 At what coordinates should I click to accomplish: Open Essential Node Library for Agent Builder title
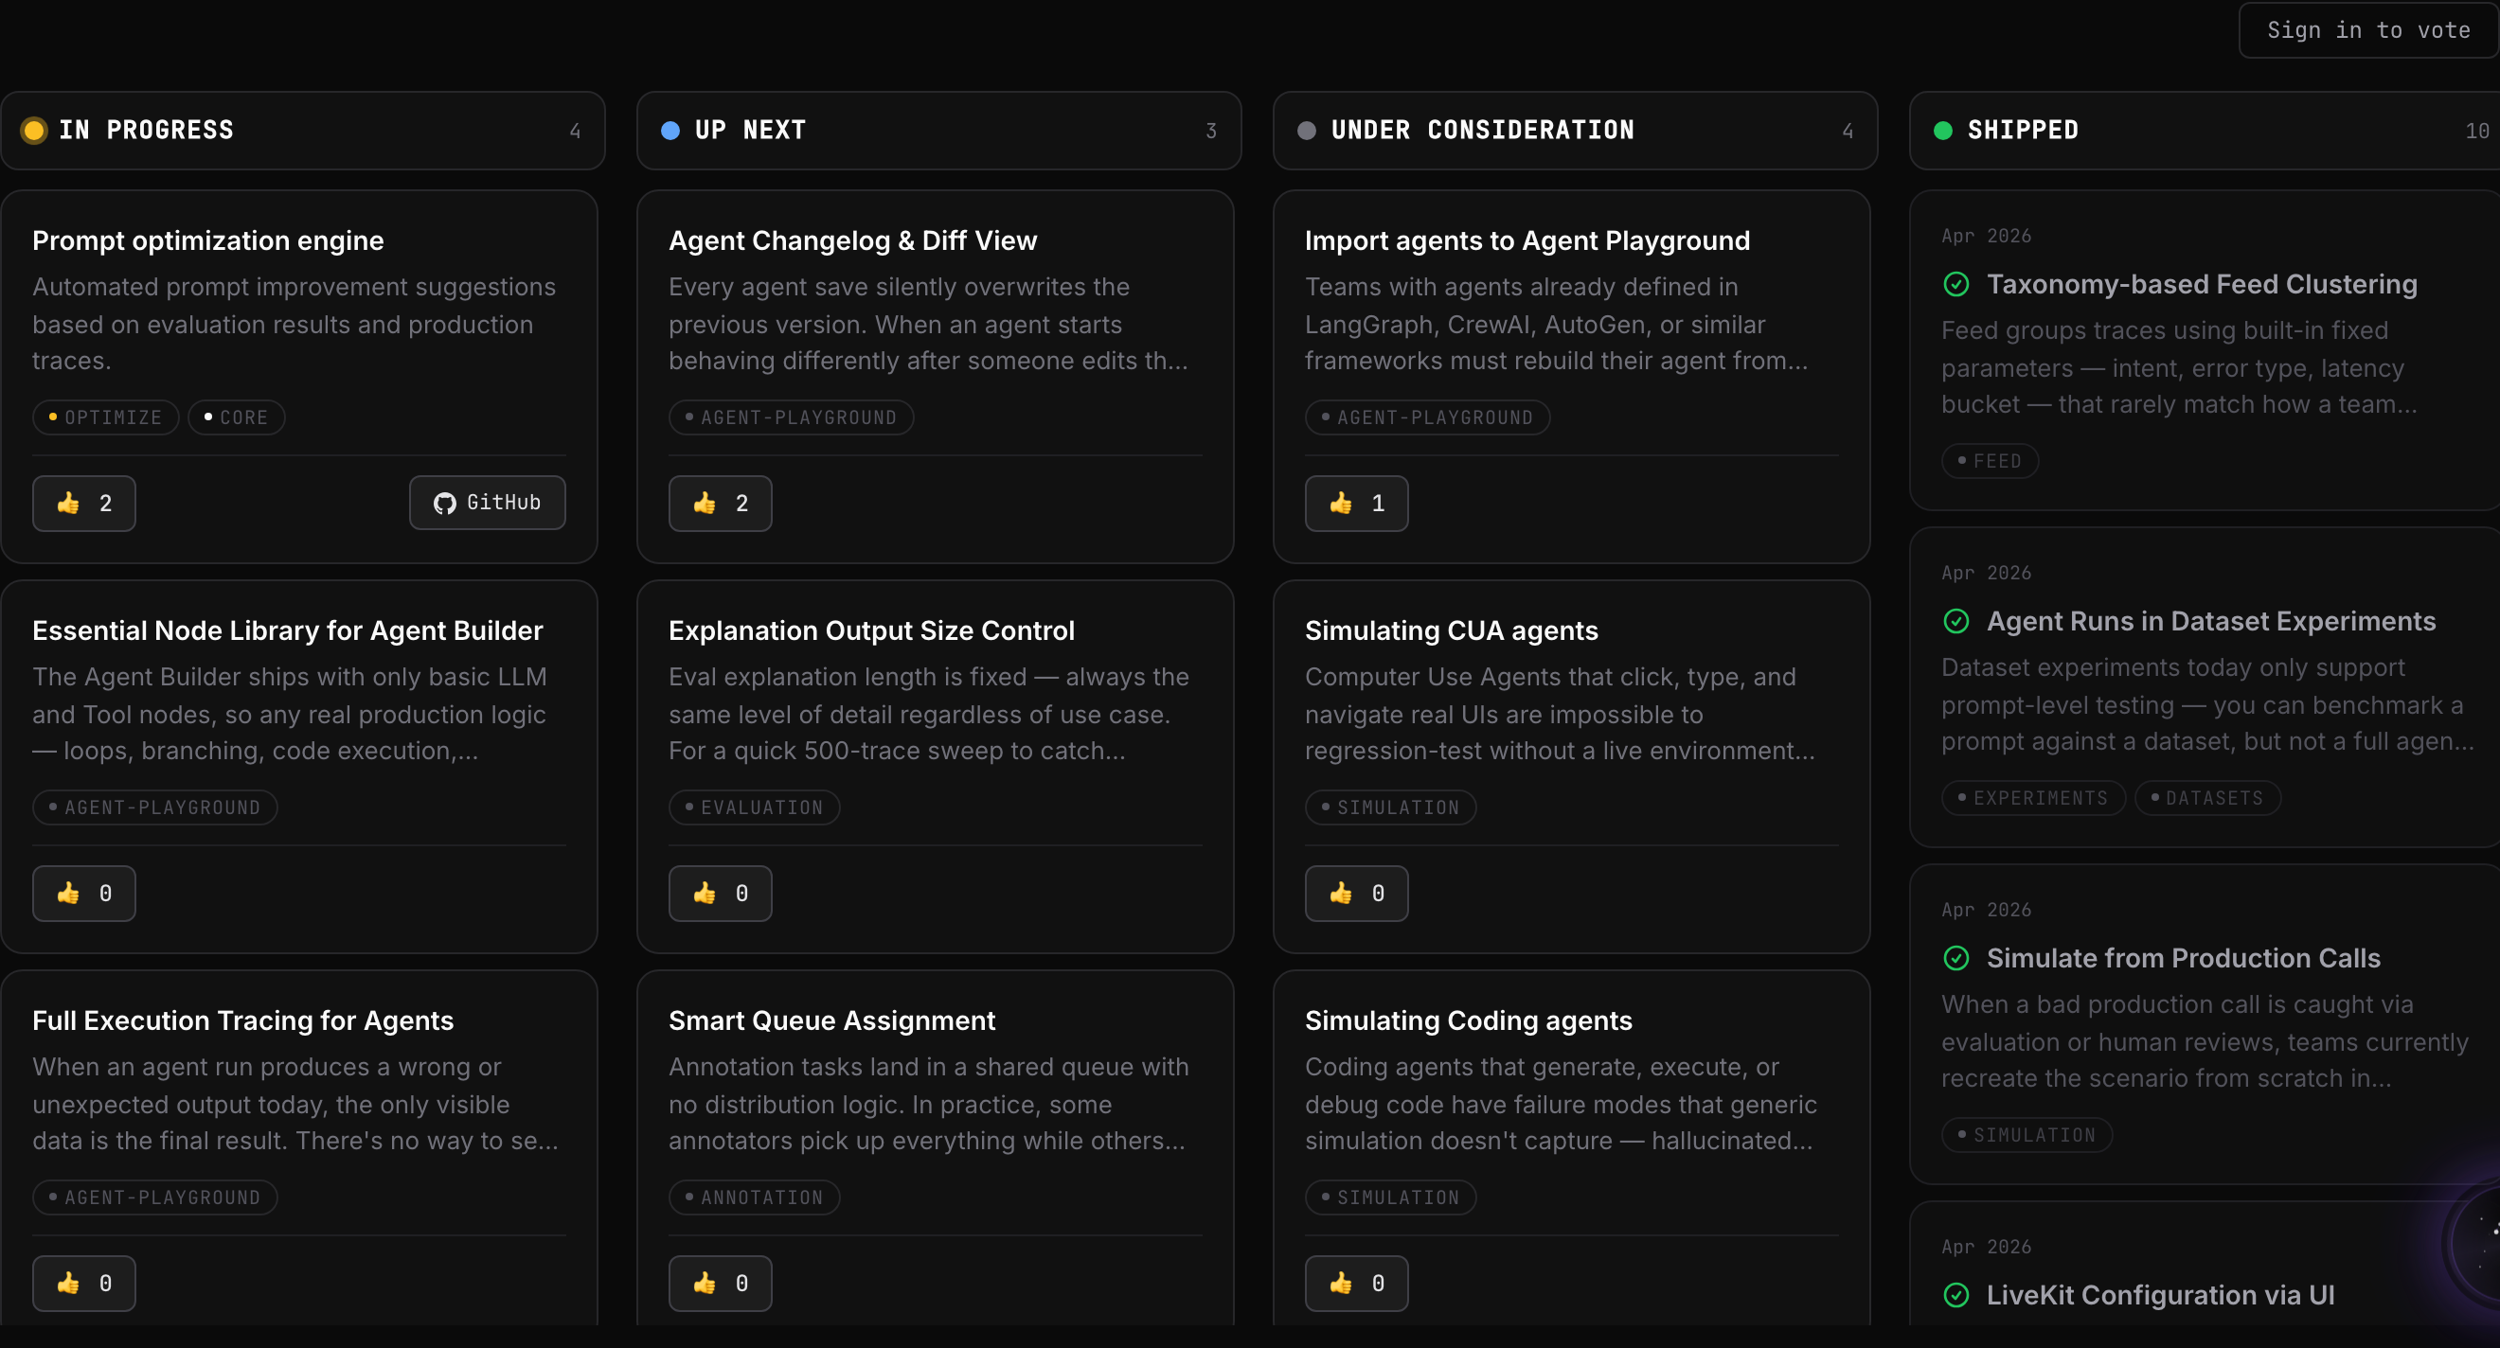coord(287,630)
